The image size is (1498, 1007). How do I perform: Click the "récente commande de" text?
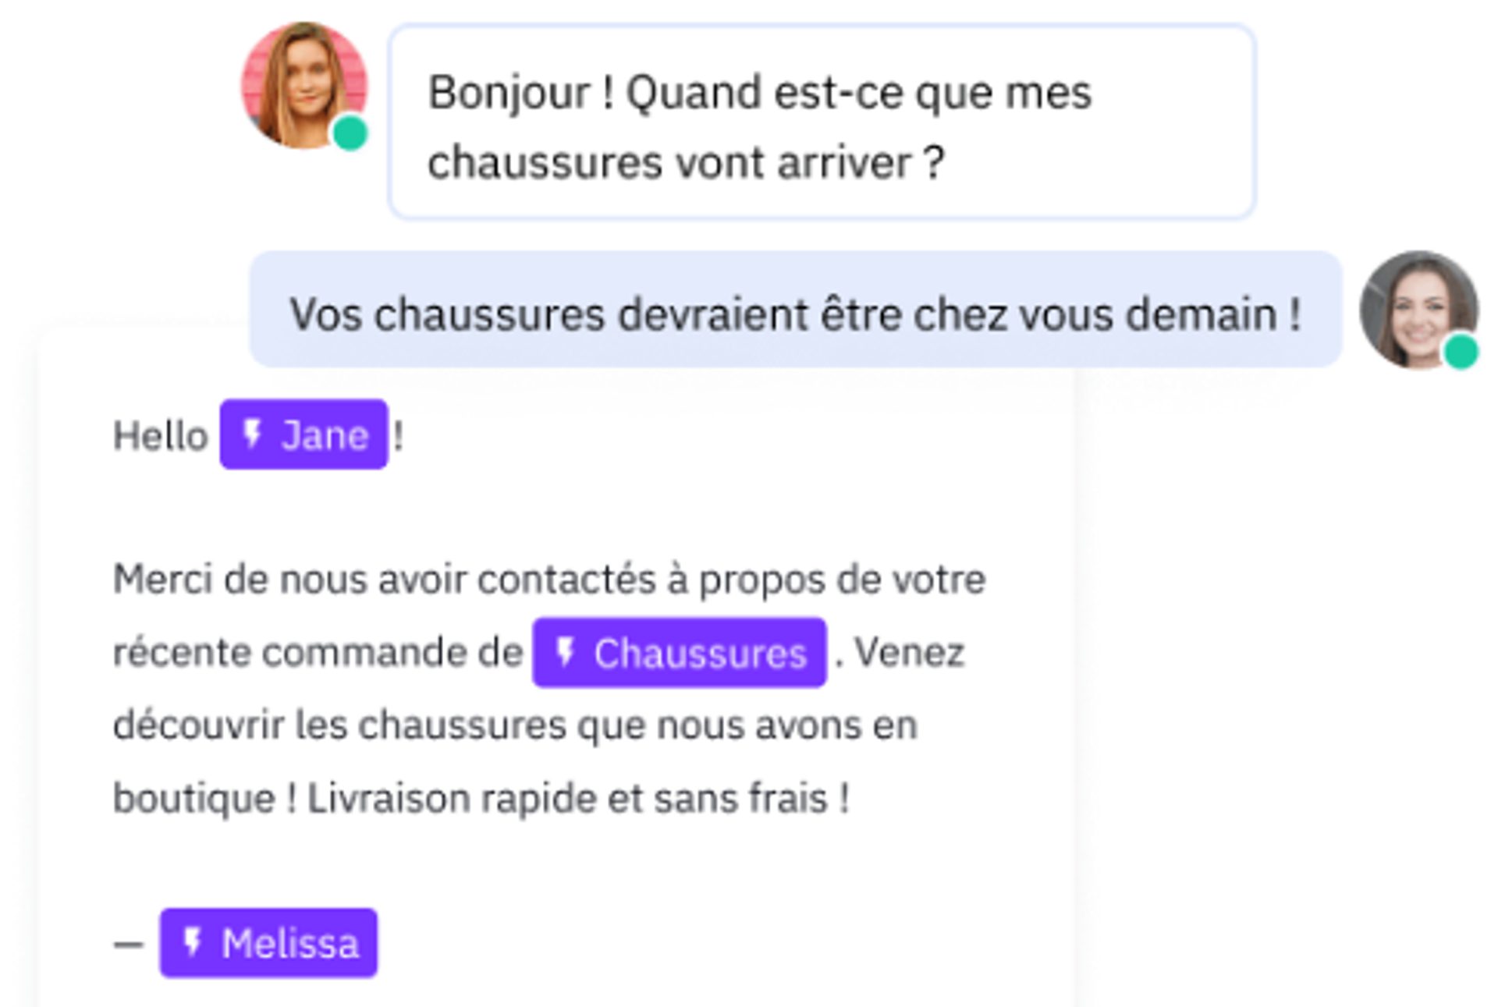click(318, 653)
